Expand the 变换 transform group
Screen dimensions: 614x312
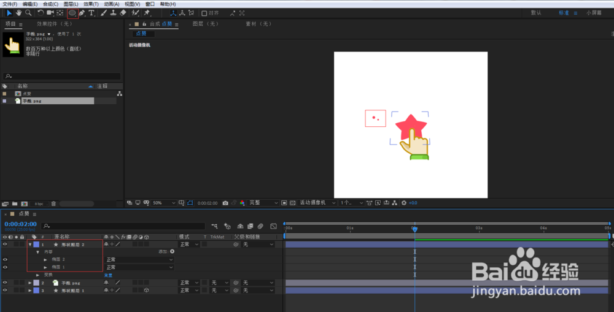point(37,275)
